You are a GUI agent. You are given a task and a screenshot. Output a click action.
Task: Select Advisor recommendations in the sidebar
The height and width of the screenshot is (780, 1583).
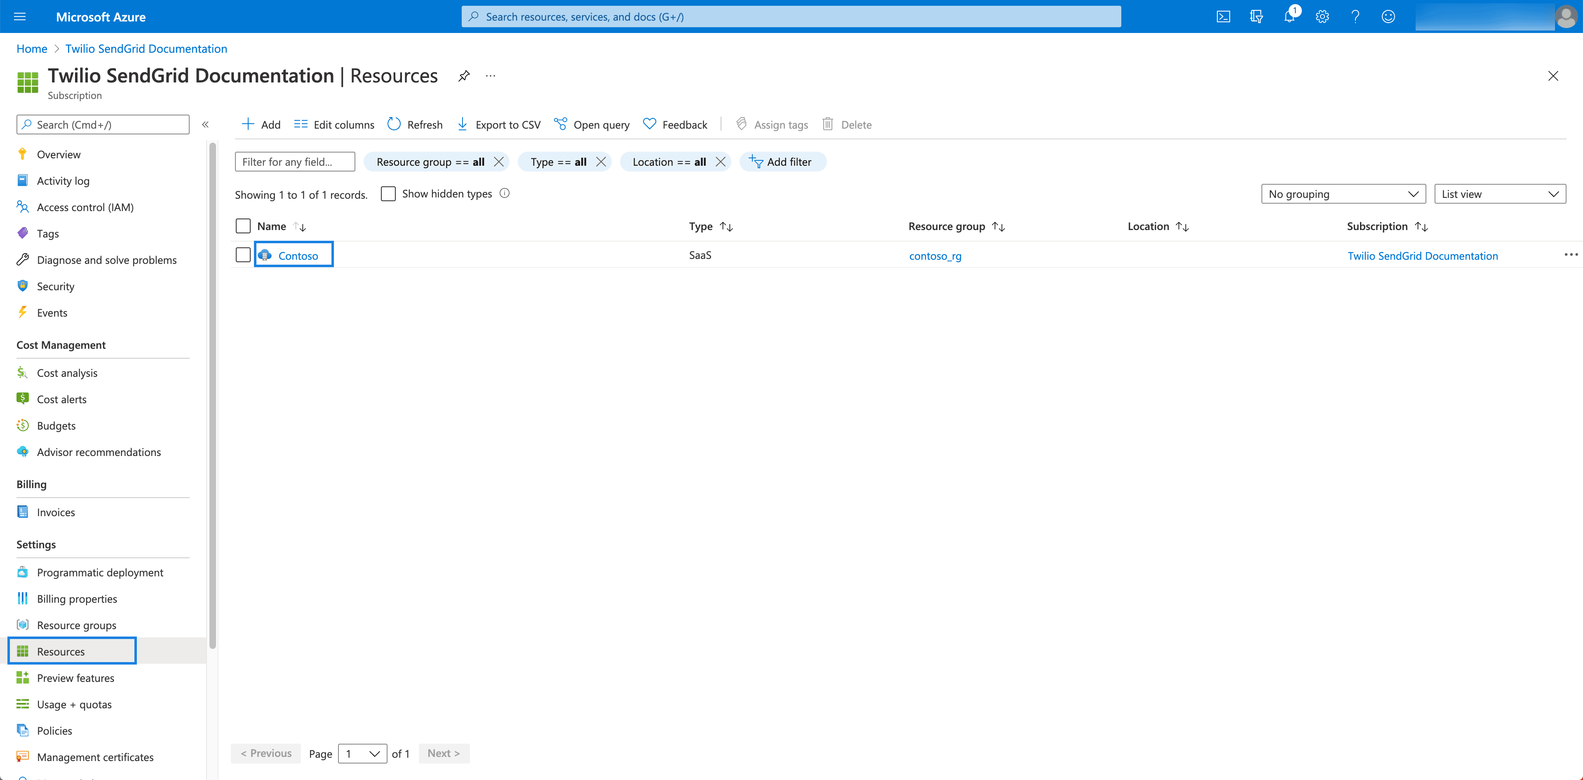click(x=98, y=452)
